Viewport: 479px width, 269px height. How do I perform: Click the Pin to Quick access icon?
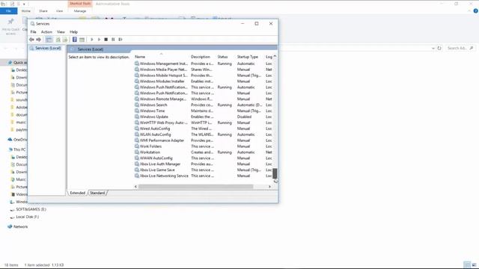click(x=10, y=26)
